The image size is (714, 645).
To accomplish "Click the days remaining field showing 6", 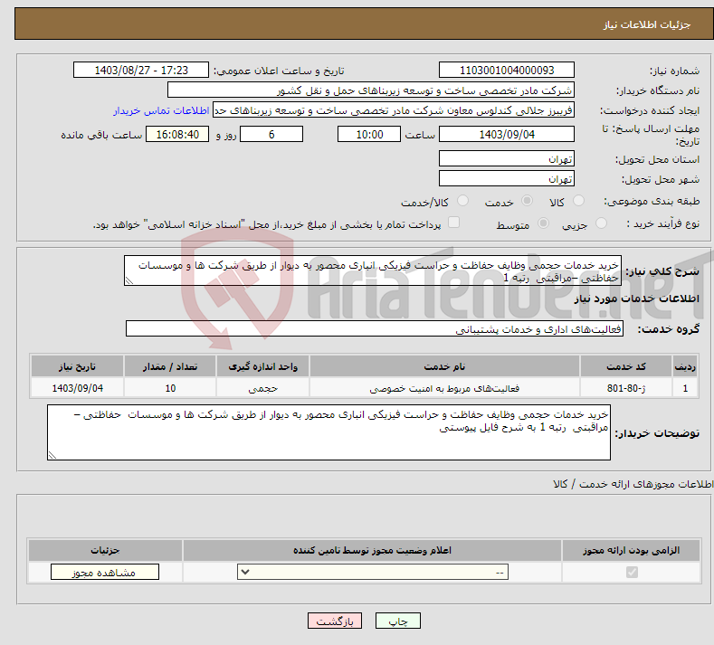I will (271, 134).
